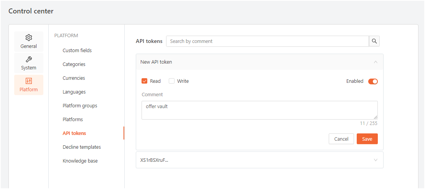Save the new API token
Image resolution: width=425 pixels, height=189 pixels.
[x=367, y=139]
